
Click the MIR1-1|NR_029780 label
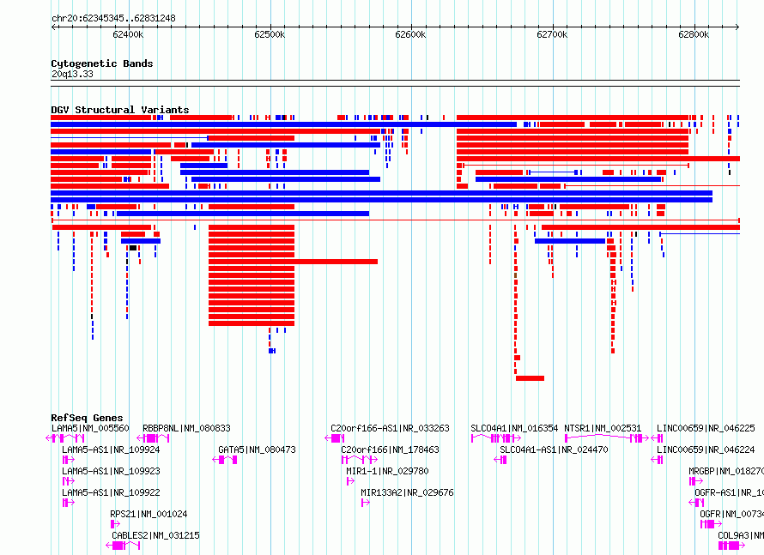tap(387, 471)
